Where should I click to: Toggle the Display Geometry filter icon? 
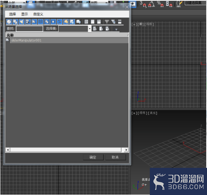tap(9, 22)
